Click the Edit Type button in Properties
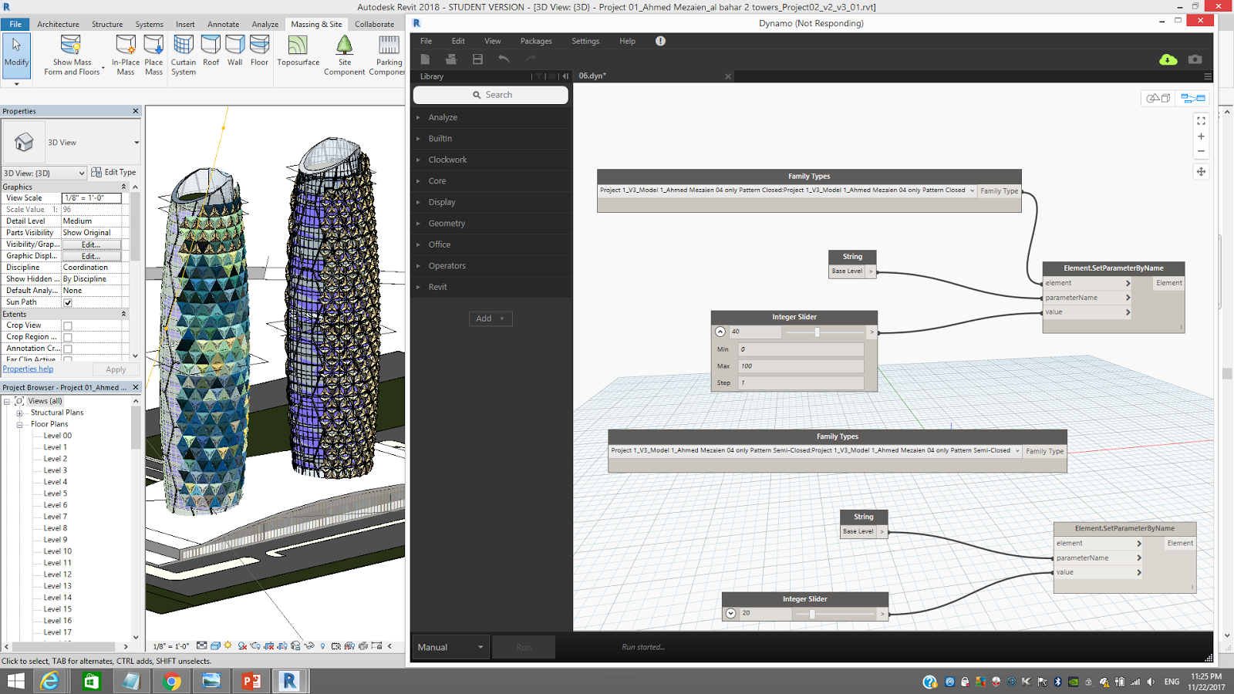The image size is (1234, 694). [114, 172]
